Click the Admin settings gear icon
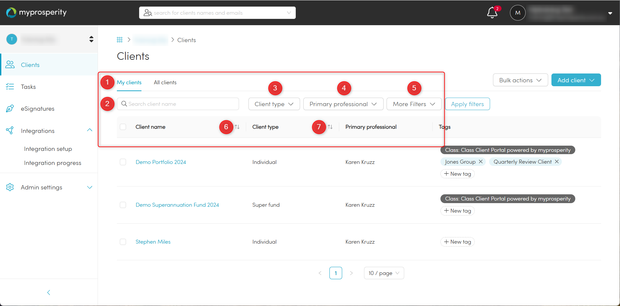This screenshot has height=306, width=620. (10, 187)
